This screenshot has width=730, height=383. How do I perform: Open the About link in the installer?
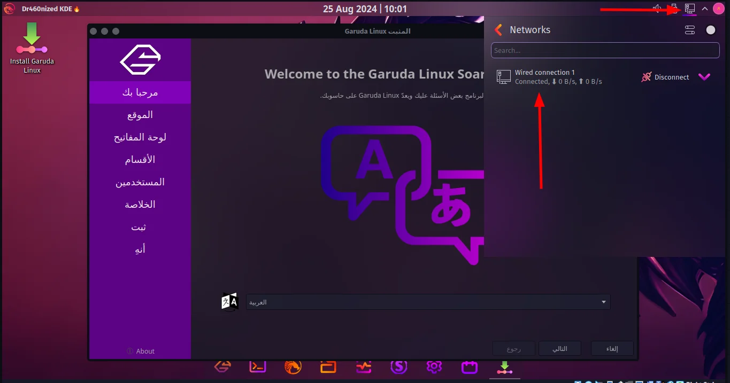[141, 351]
